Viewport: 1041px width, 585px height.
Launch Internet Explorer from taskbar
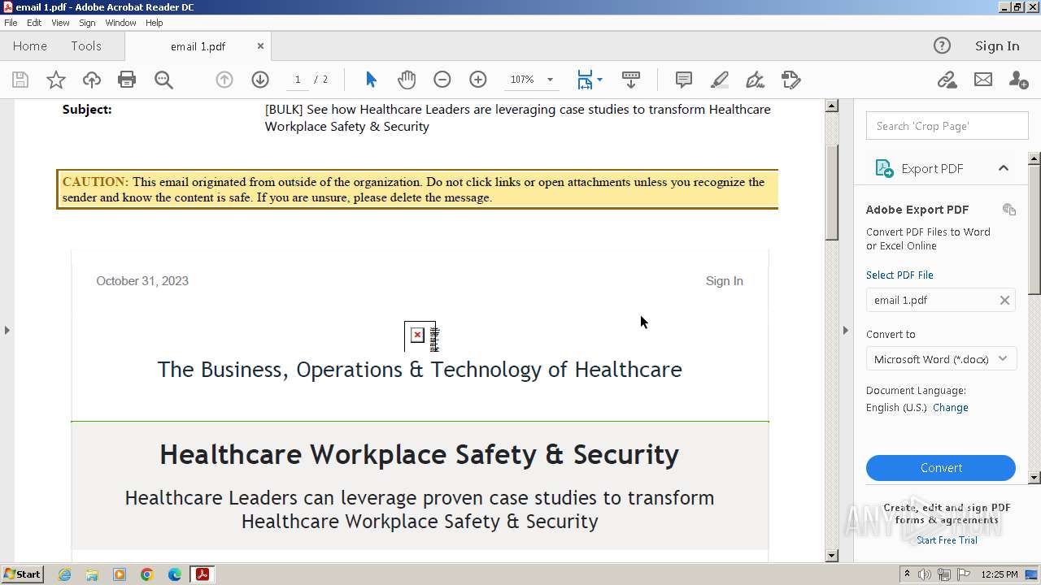(x=64, y=574)
